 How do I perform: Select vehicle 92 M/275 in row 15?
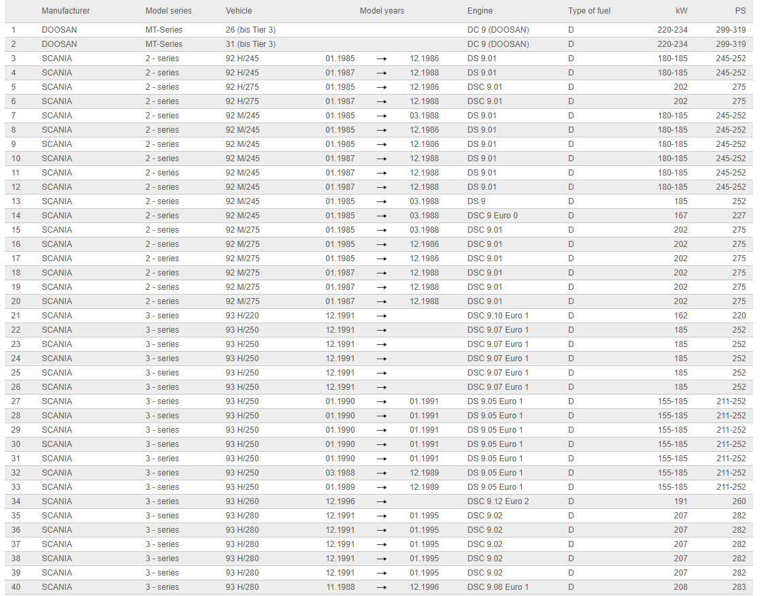pyautogui.click(x=242, y=230)
